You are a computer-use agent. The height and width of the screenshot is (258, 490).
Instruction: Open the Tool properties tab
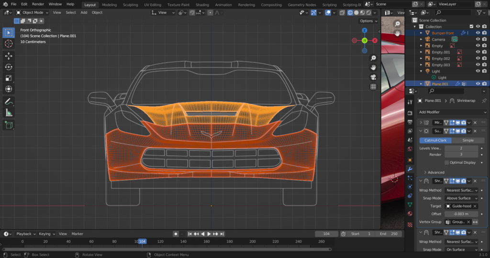[x=410, y=102]
